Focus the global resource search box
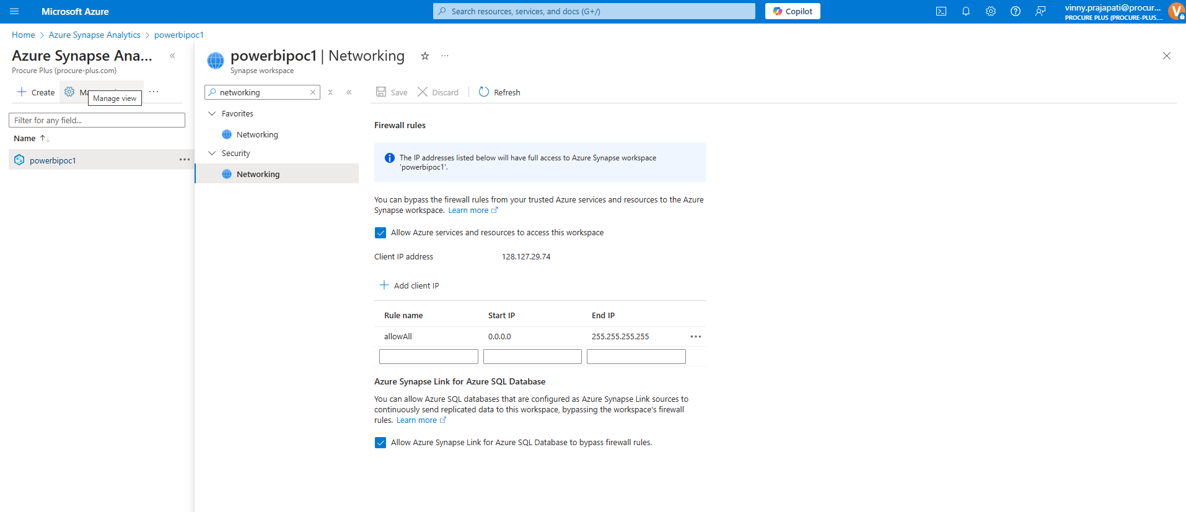 (594, 11)
